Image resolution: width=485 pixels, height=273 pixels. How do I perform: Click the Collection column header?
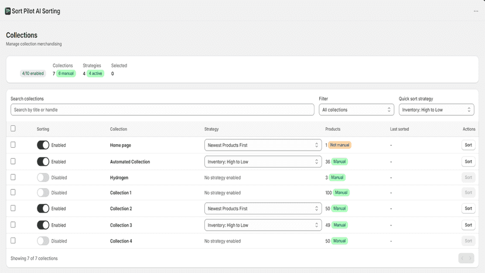[118, 129]
